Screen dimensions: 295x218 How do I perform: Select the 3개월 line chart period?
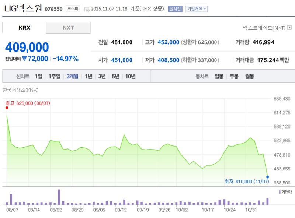[72, 77]
